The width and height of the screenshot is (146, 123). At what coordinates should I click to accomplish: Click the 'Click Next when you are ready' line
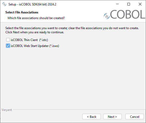35,32
